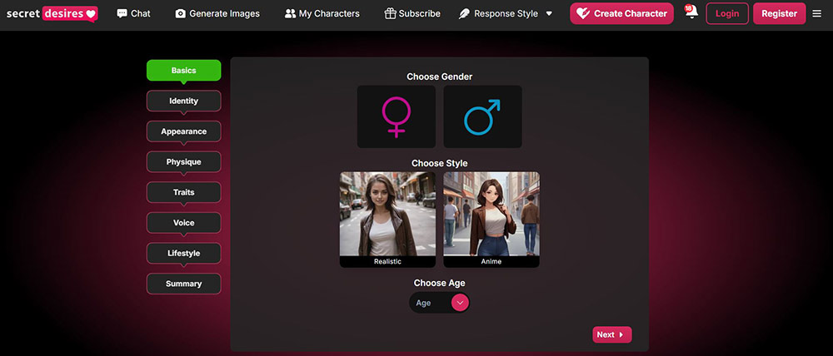833x356 pixels.
Task: Choose the Realistic style option
Action: [x=387, y=219]
